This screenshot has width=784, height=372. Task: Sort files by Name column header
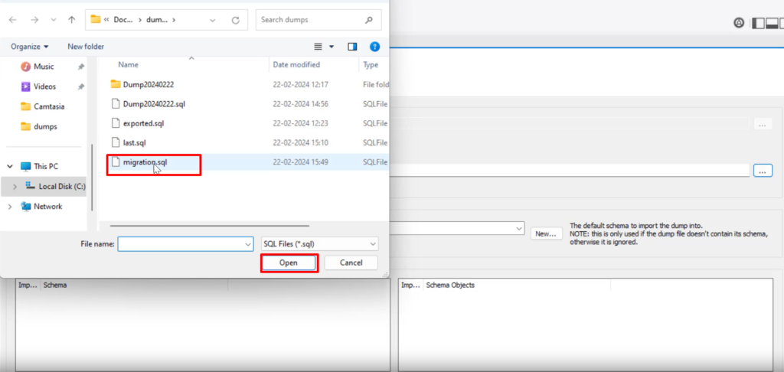coord(129,65)
